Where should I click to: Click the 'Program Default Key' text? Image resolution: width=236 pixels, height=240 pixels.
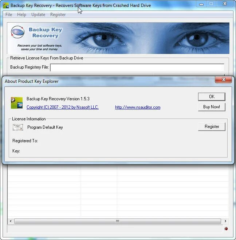[45, 127]
